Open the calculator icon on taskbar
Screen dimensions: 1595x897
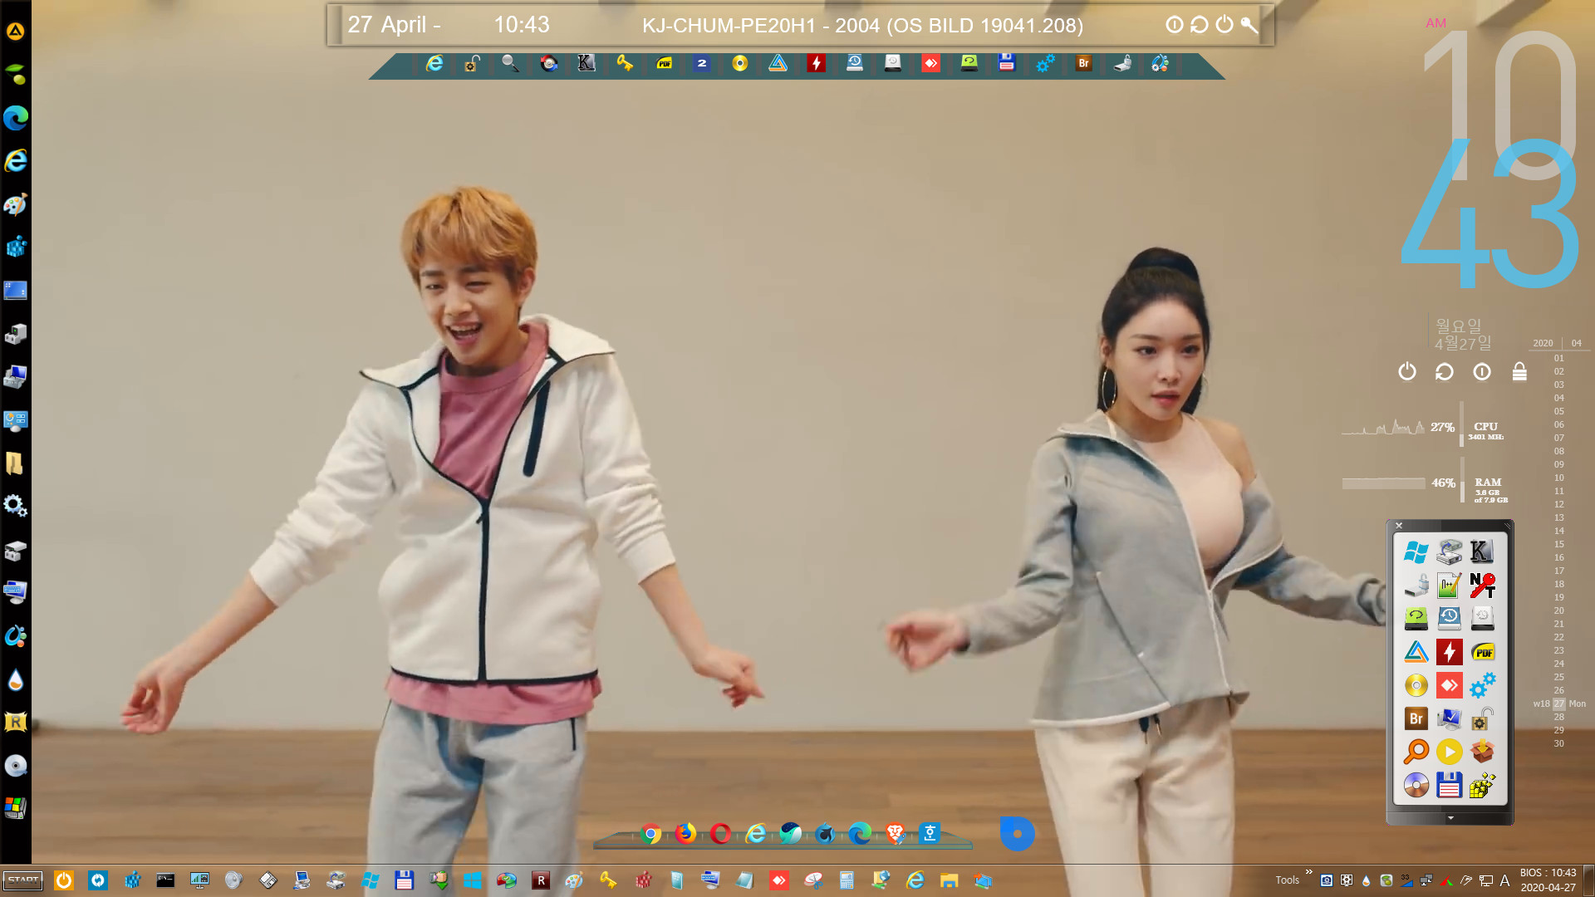tap(847, 880)
